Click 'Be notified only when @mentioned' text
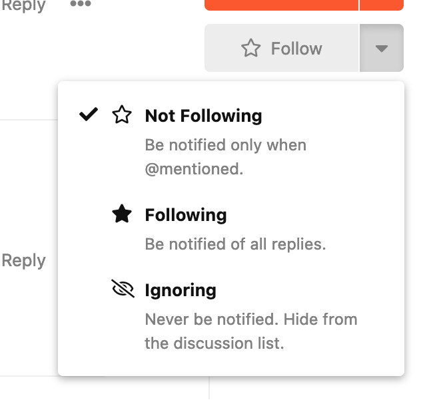The width and height of the screenshot is (445, 406). [226, 157]
